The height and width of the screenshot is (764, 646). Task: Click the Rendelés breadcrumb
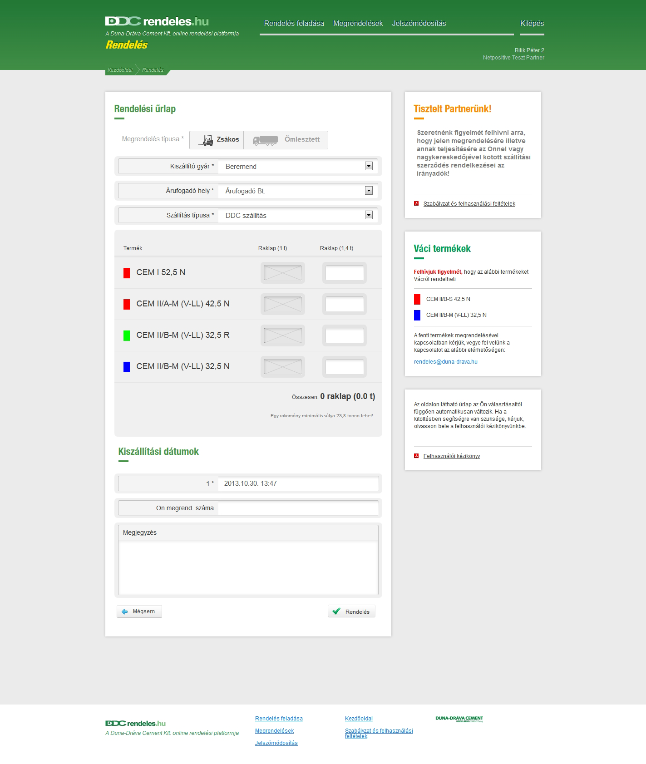(x=153, y=70)
